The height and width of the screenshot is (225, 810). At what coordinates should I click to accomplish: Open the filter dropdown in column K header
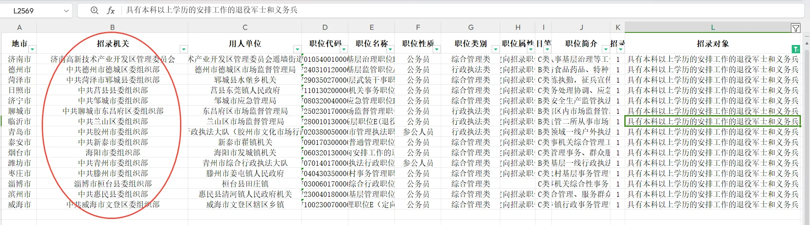click(620, 49)
